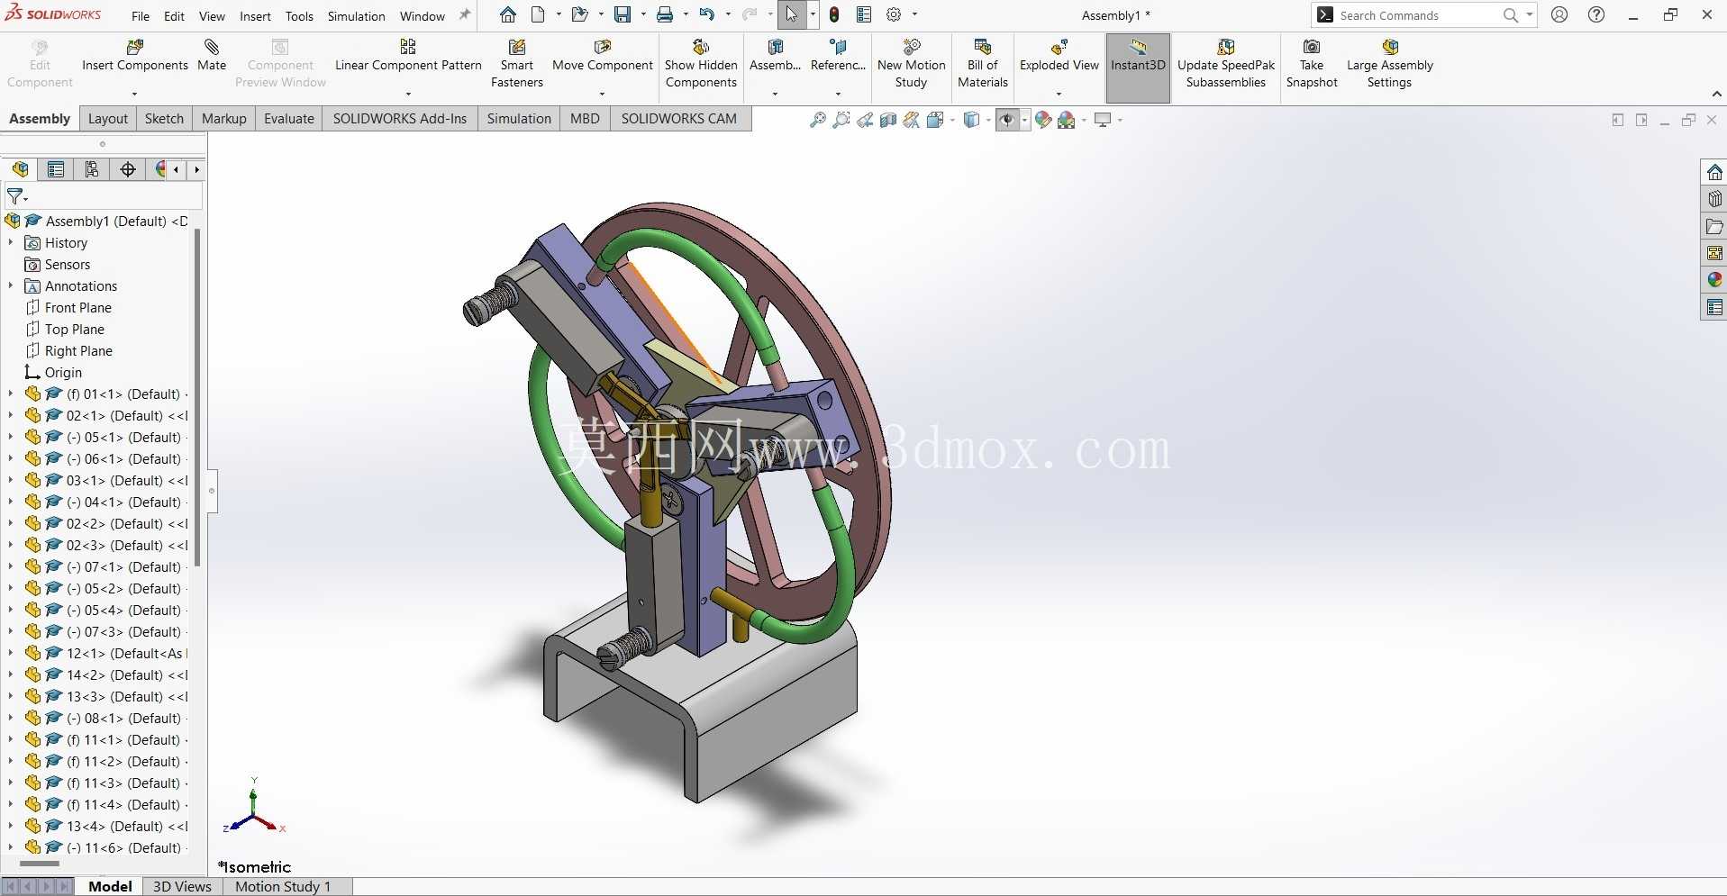
Task: Click the Rebuild traffic light icon
Action: pos(834,14)
